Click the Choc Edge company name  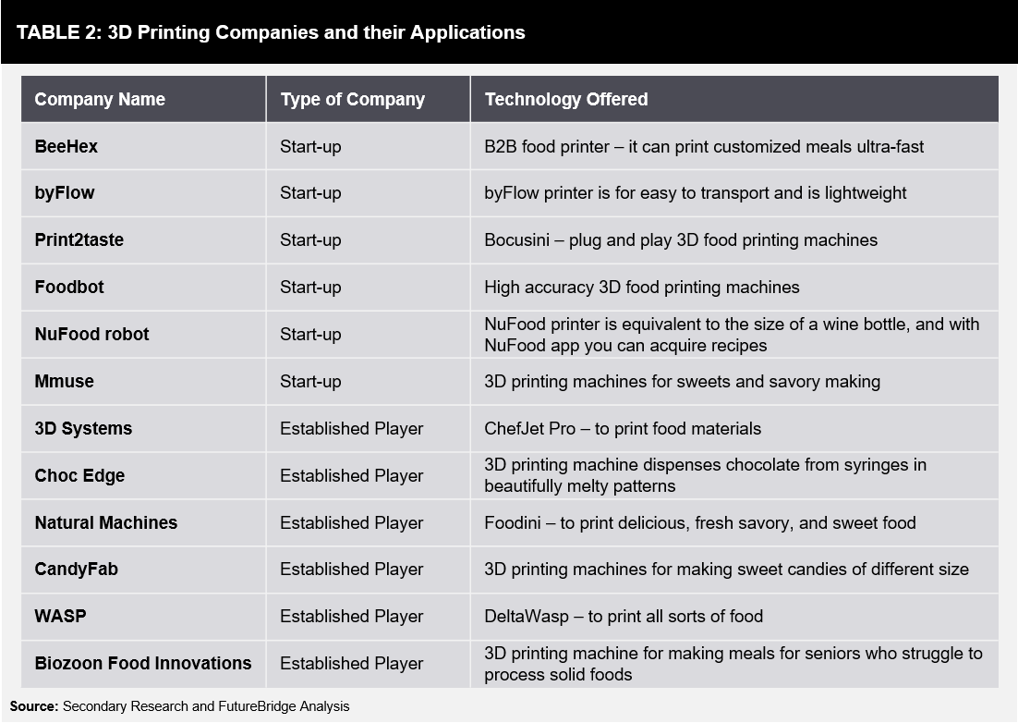tap(79, 475)
